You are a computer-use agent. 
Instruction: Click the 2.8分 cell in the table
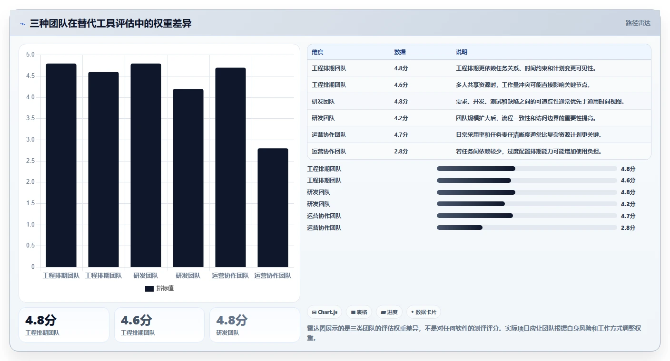click(401, 152)
